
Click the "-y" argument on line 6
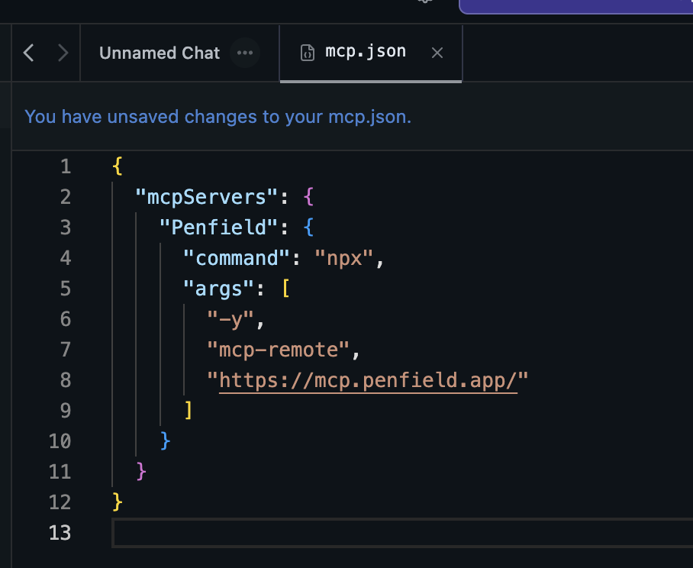[230, 319]
